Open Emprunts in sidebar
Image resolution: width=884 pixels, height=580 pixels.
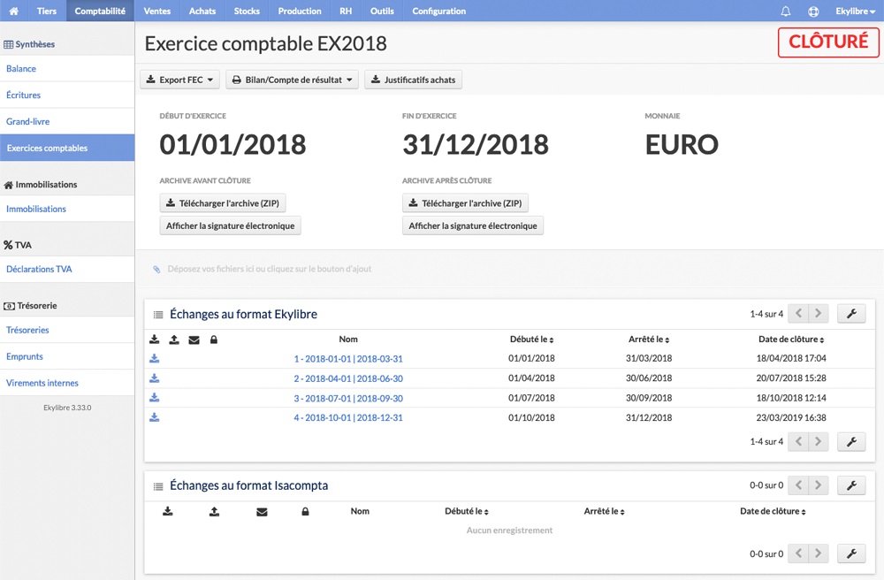pos(67,357)
